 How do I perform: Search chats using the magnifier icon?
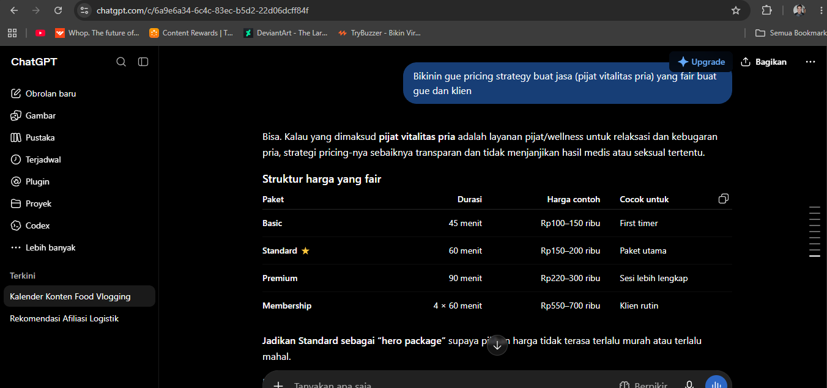click(121, 62)
